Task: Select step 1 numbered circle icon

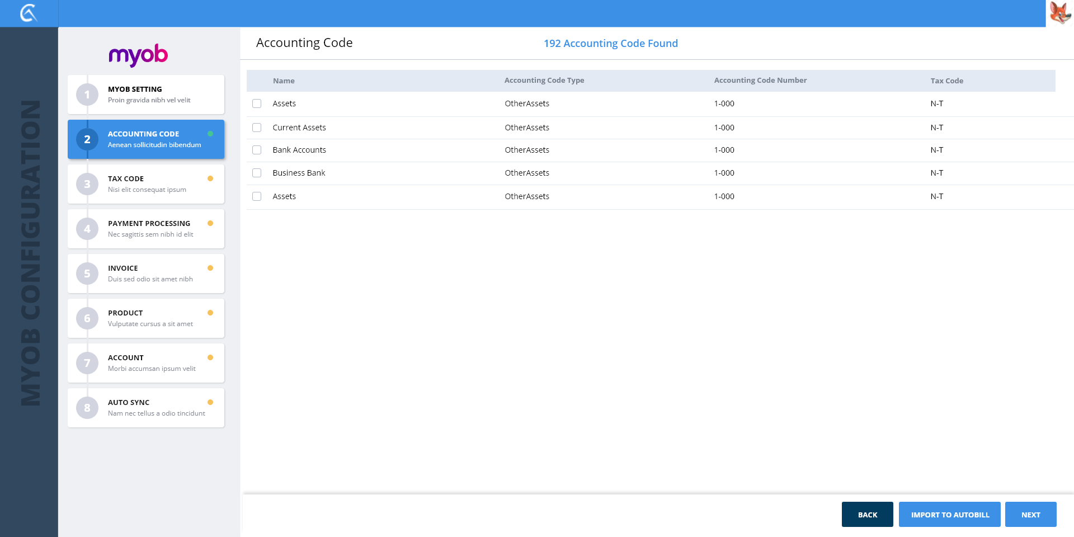Action: coord(87,95)
